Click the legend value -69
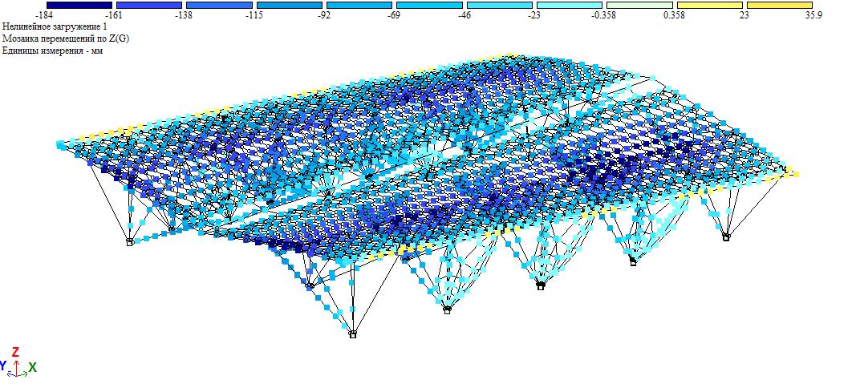This screenshot has height=392, width=856. [394, 15]
